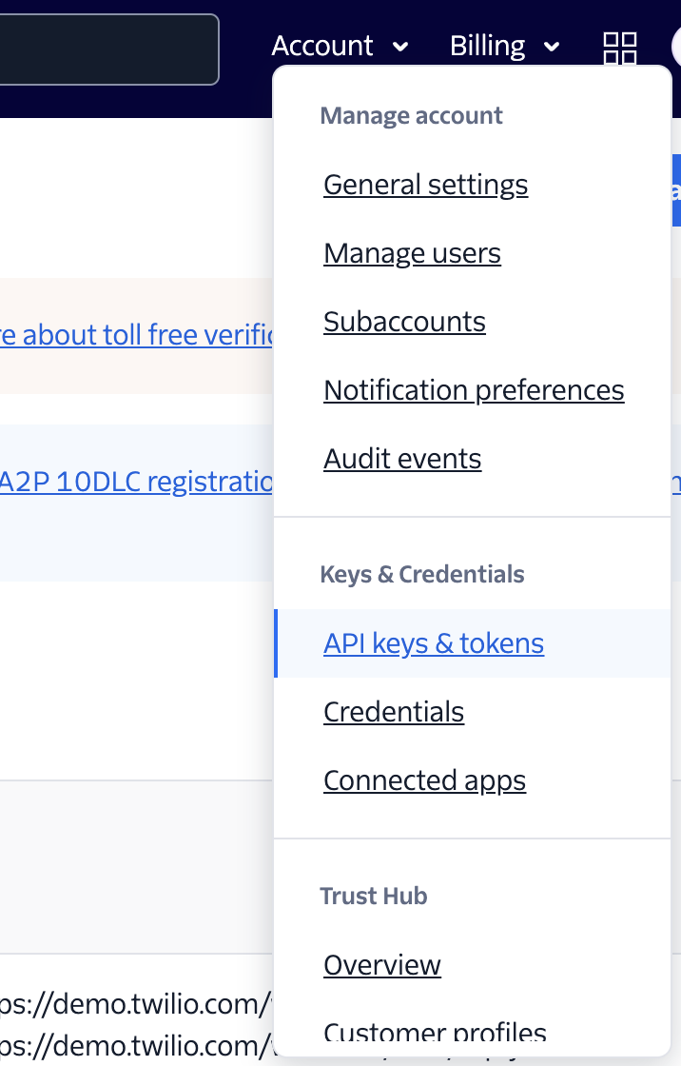681x1066 pixels.
Task: Open Notification preferences
Action: (x=474, y=390)
